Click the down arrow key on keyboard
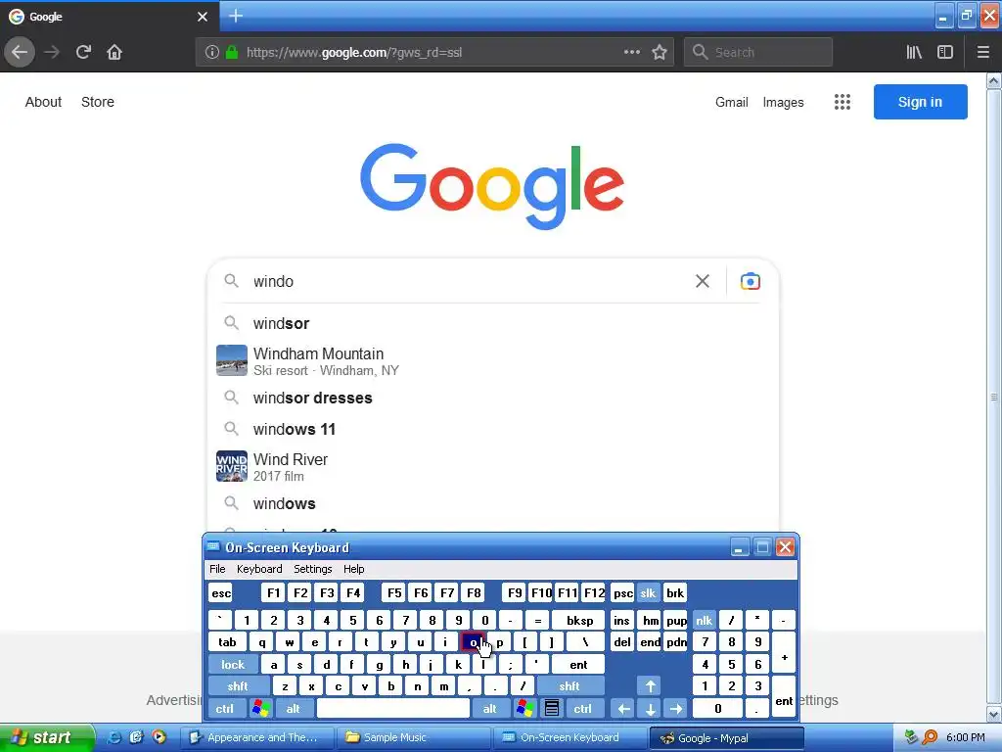This screenshot has height=752, width=1002. [x=650, y=709]
